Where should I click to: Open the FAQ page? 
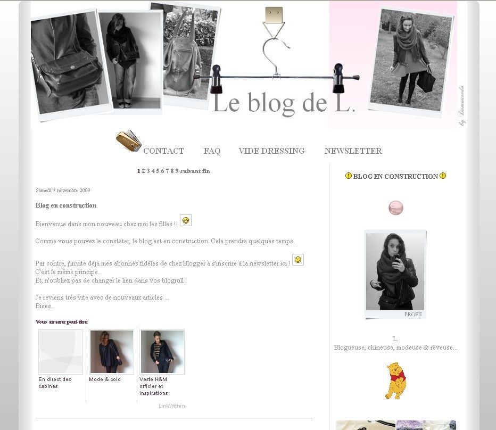(x=212, y=151)
